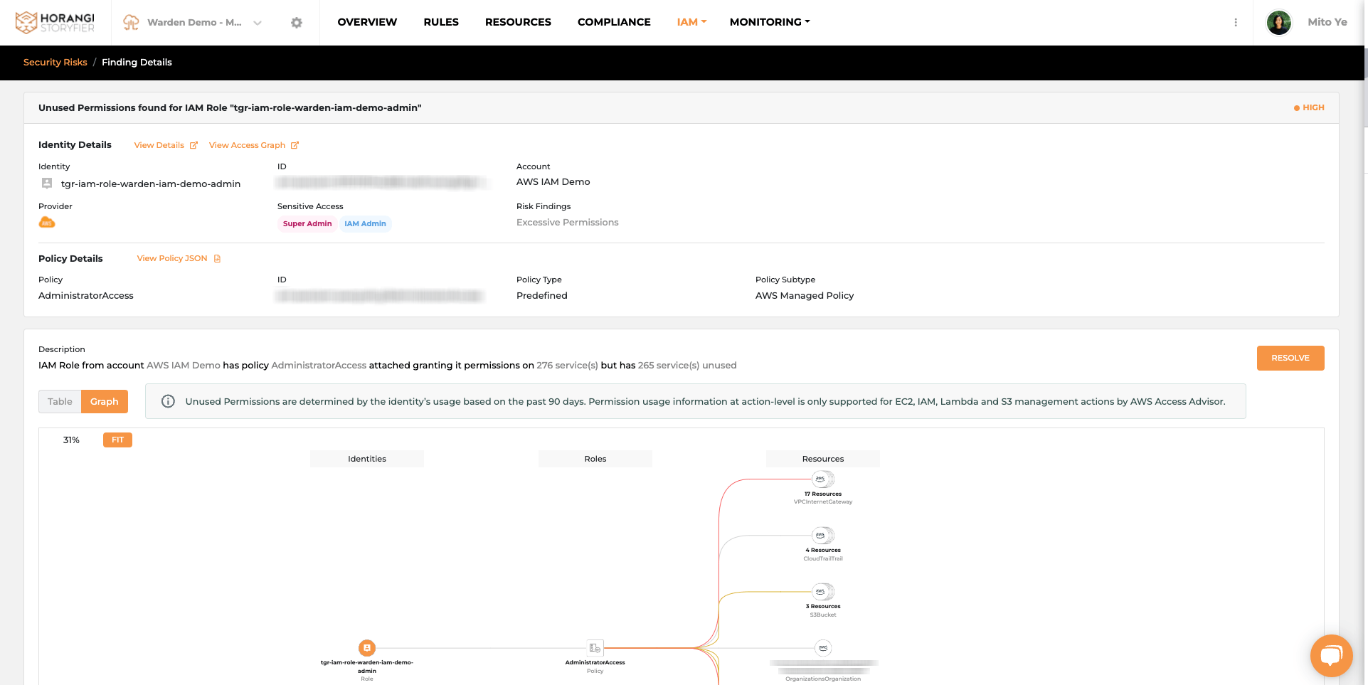1368x685 pixels.
Task: Switch to Graph view
Action: pyautogui.click(x=105, y=401)
